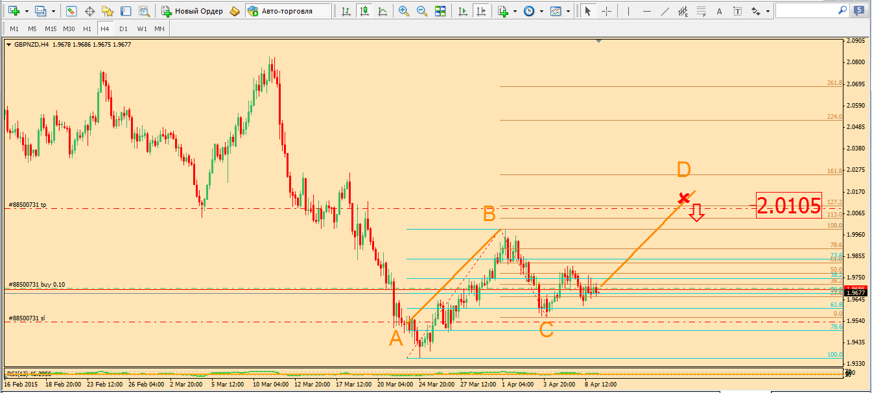Switch to M5 timeframe

(32, 29)
